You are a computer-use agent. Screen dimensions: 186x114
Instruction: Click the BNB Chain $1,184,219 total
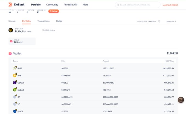[x=20, y=31]
